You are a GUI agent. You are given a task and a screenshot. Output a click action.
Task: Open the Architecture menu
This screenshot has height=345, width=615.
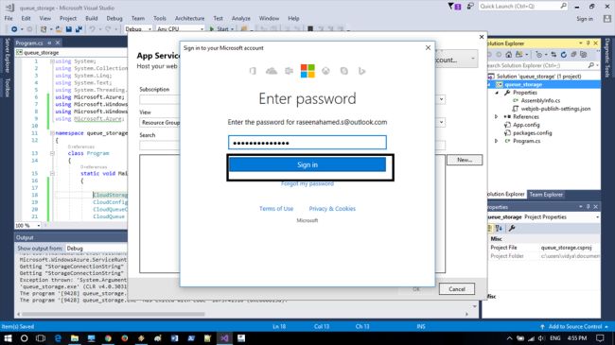click(189, 18)
